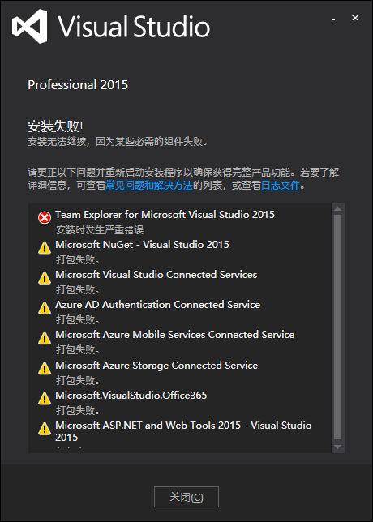The height and width of the screenshot is (522, 373).
Task: Click the 关闭(C) button
Action: [x=186, y=497]
